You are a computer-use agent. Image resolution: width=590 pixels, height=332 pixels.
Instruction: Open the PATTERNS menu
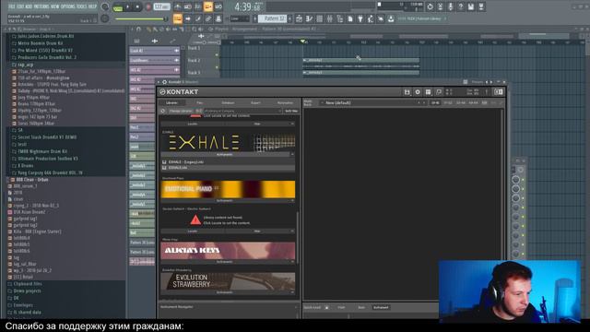pos(41,6)
